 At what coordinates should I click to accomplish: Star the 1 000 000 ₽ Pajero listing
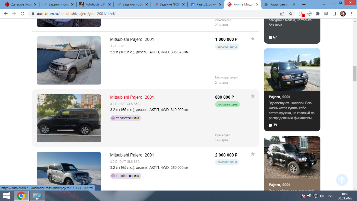[252, 39]
